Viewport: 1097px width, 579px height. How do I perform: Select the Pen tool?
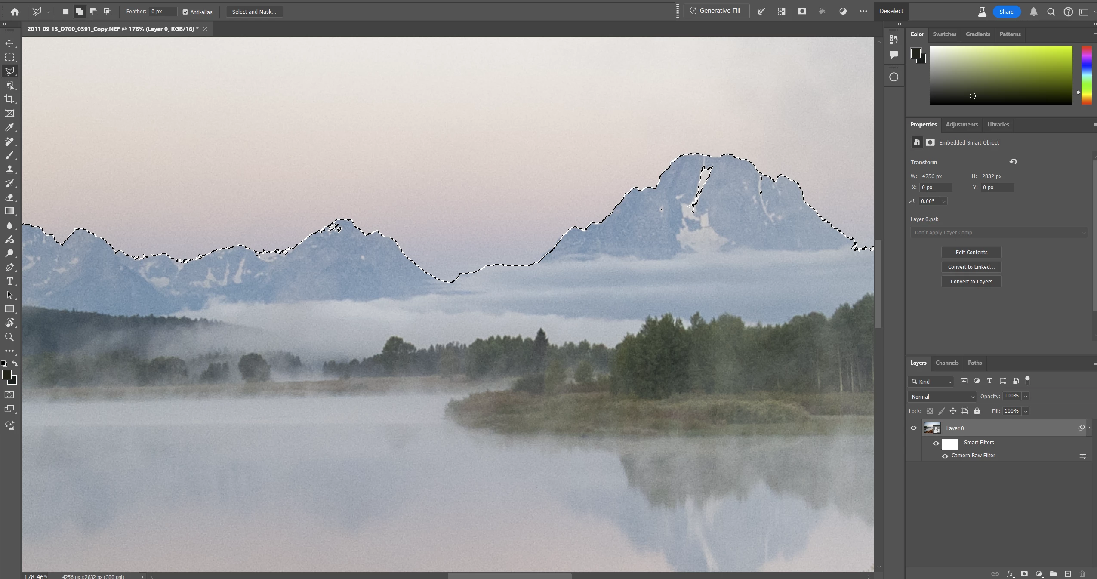pos(9,268)
